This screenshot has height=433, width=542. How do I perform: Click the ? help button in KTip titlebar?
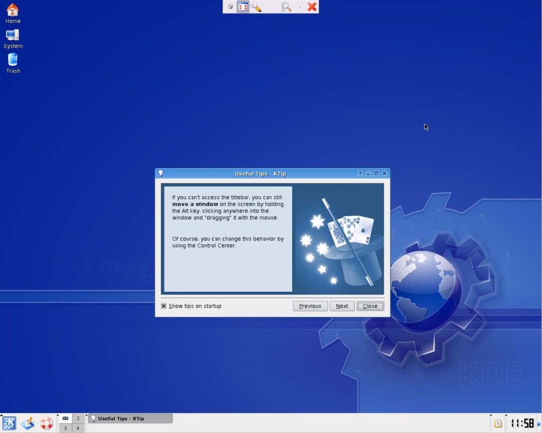pyautogui.click(x=360, y=173)
